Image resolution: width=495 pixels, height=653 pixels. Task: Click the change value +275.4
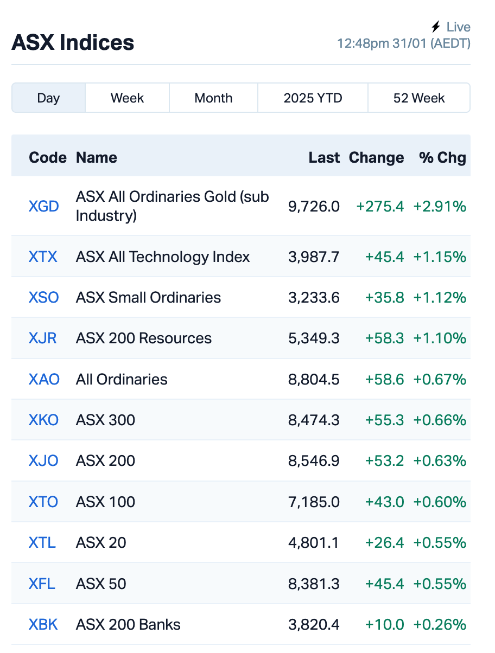point(380,207)
